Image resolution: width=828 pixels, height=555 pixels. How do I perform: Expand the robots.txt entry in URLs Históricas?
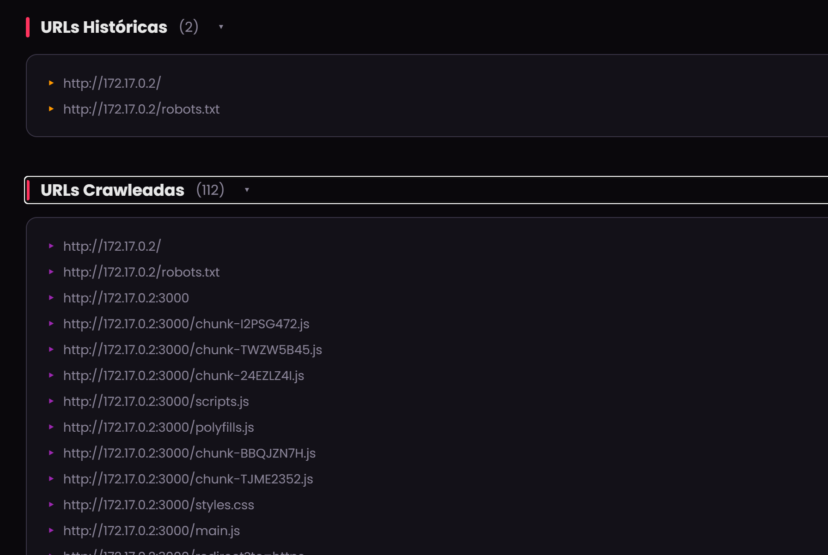point(52,109)
